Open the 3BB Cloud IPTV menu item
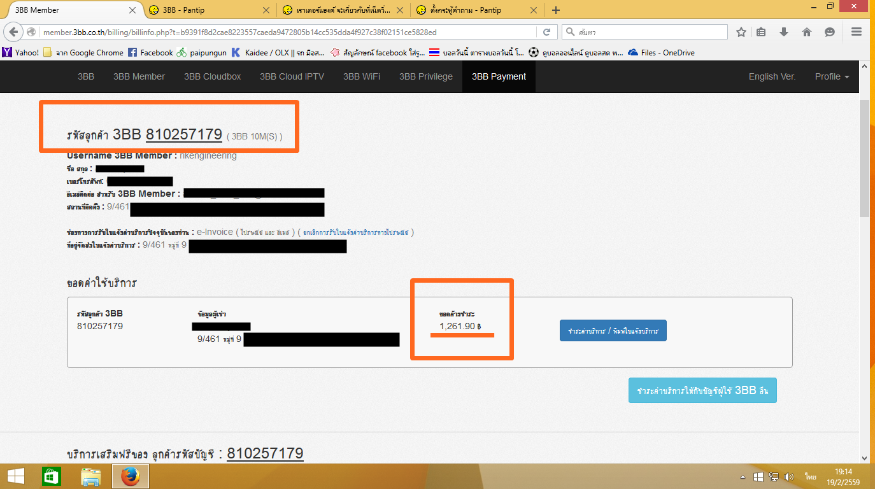 coord(292,76)
